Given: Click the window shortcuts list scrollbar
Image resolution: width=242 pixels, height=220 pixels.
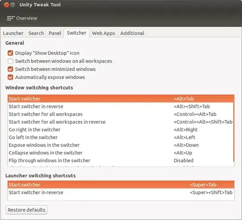Looking at the screenshot, I should point(234,128).
